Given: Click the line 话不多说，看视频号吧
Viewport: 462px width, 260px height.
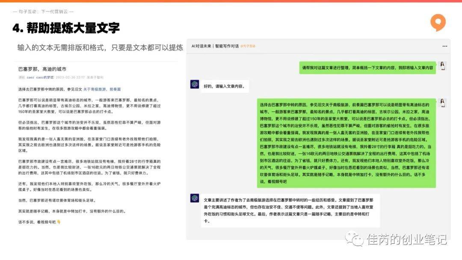Looking at the screenshot, I should [x=39, y=222].
